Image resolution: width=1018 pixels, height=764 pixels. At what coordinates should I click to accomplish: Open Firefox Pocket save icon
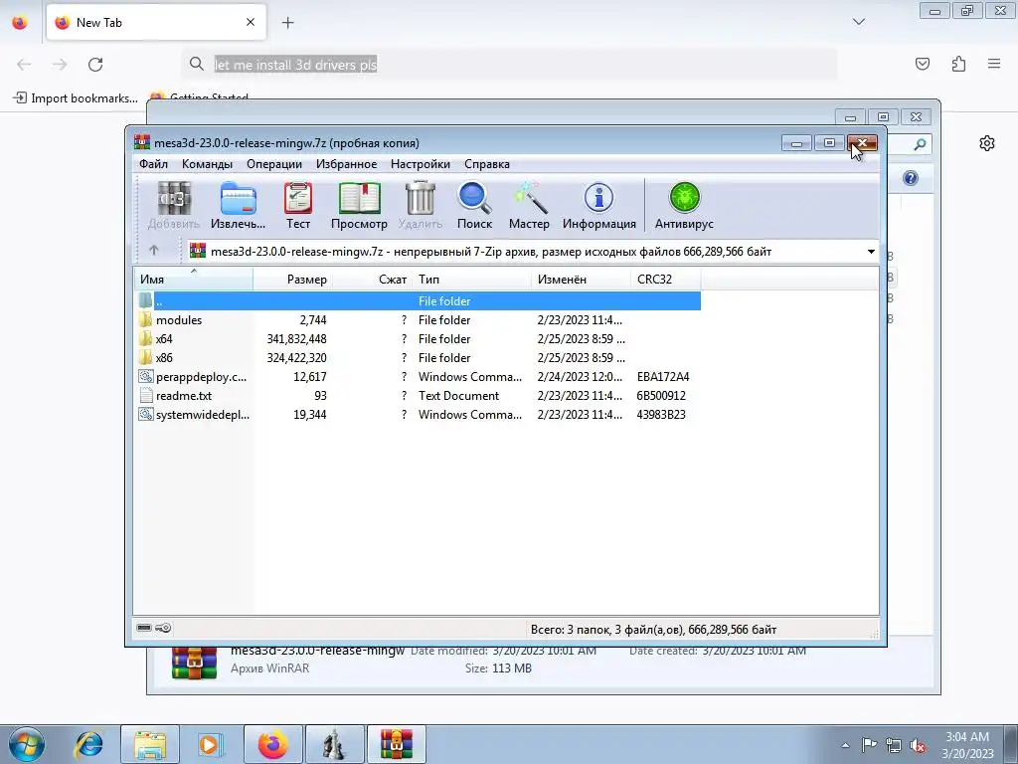(922, 64)
